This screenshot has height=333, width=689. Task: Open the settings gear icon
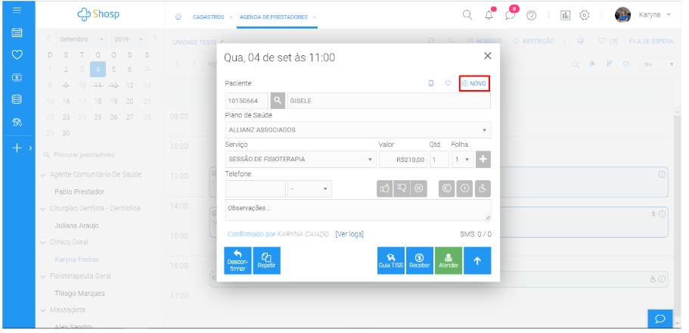coord(584,15)
